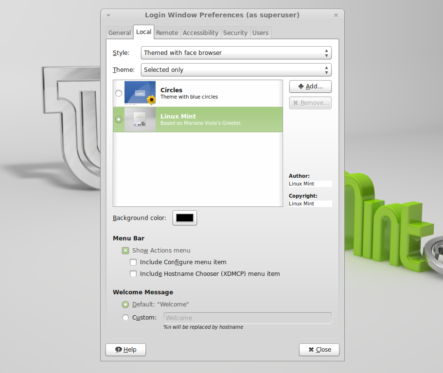Image resolution: width=443 pixels, height=373 pixels.
Task: Switch to the Users tab
Action: 260,33
